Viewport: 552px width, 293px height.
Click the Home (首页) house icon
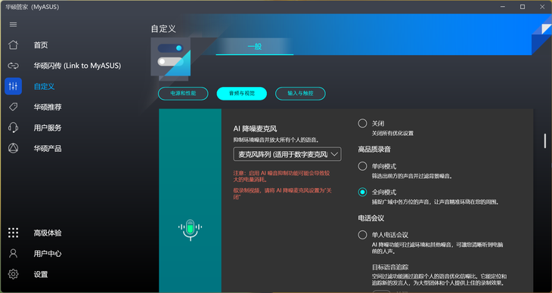[x=13, y=45]
